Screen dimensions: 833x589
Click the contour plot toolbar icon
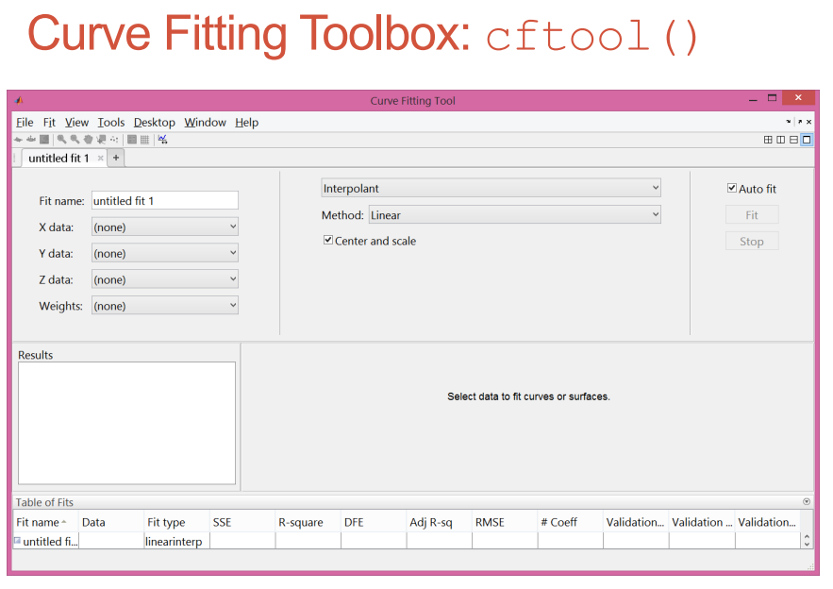[44, 140]
